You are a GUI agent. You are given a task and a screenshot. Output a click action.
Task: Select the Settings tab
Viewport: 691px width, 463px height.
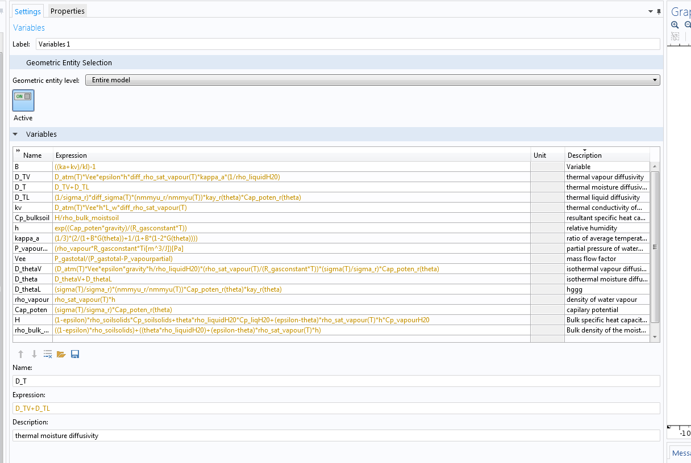(28, 11)
